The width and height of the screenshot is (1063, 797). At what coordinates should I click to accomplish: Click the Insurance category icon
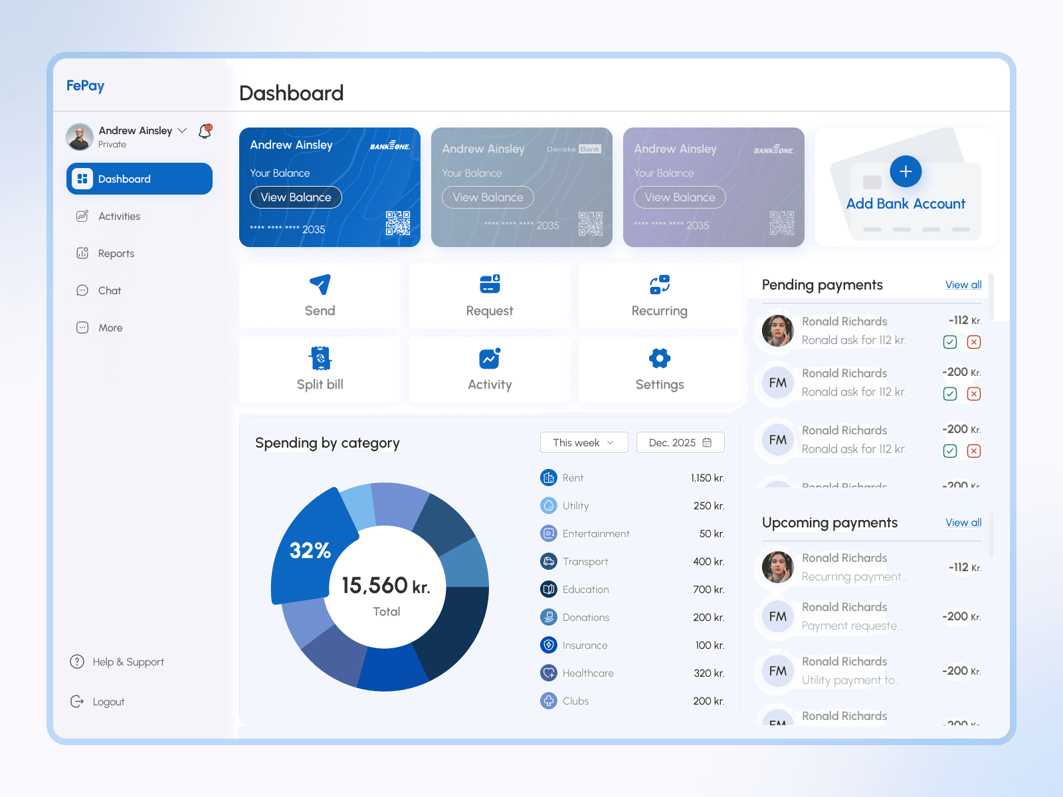[549, 645]
